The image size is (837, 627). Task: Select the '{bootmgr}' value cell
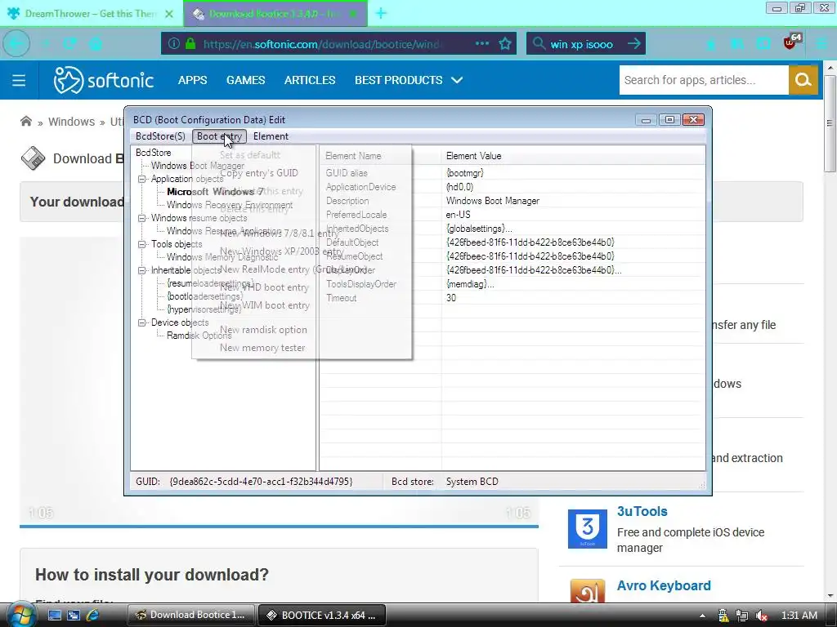pos(464,173)
